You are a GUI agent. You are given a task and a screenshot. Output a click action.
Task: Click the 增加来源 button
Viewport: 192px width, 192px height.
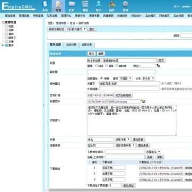[x=143, y=145]
